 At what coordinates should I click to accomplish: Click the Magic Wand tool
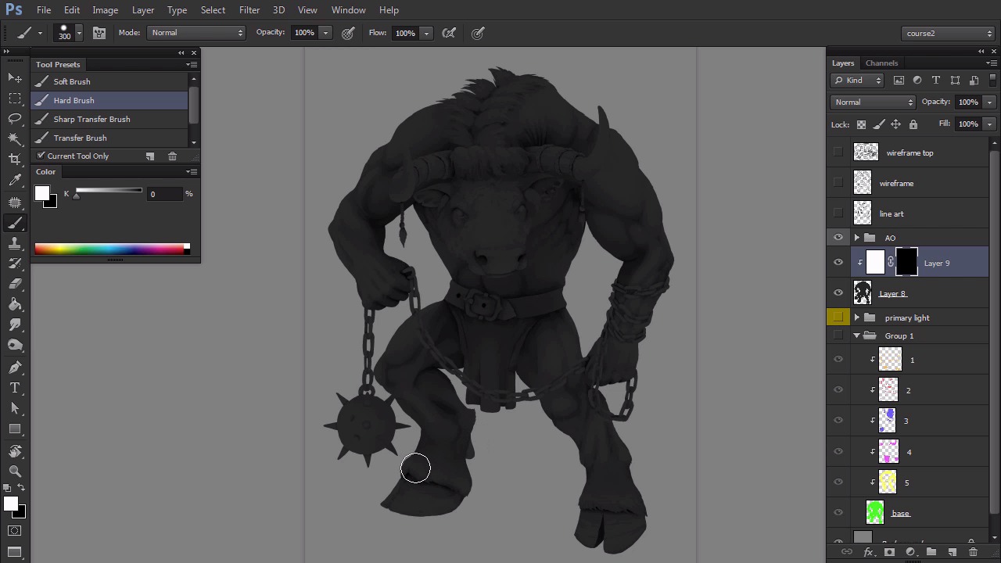[x=15, y=138]
